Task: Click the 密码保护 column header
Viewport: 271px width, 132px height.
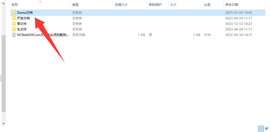Action: tap(155, 5)
